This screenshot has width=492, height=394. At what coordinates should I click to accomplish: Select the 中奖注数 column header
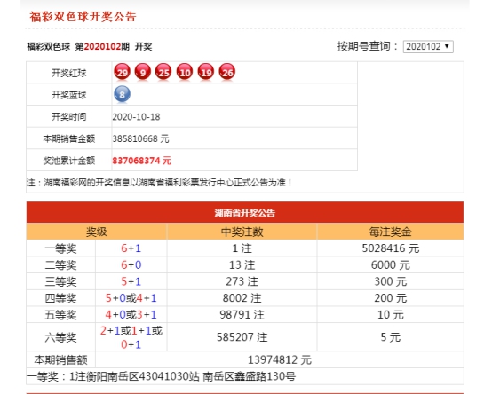(x=242, y=232)
